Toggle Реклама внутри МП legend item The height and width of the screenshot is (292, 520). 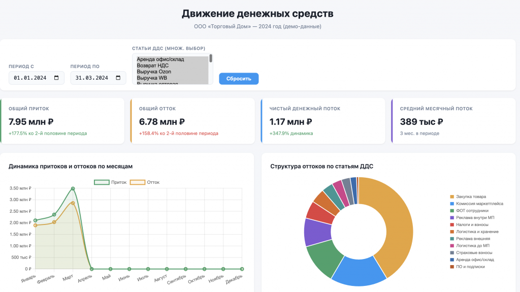pos(472,218)
